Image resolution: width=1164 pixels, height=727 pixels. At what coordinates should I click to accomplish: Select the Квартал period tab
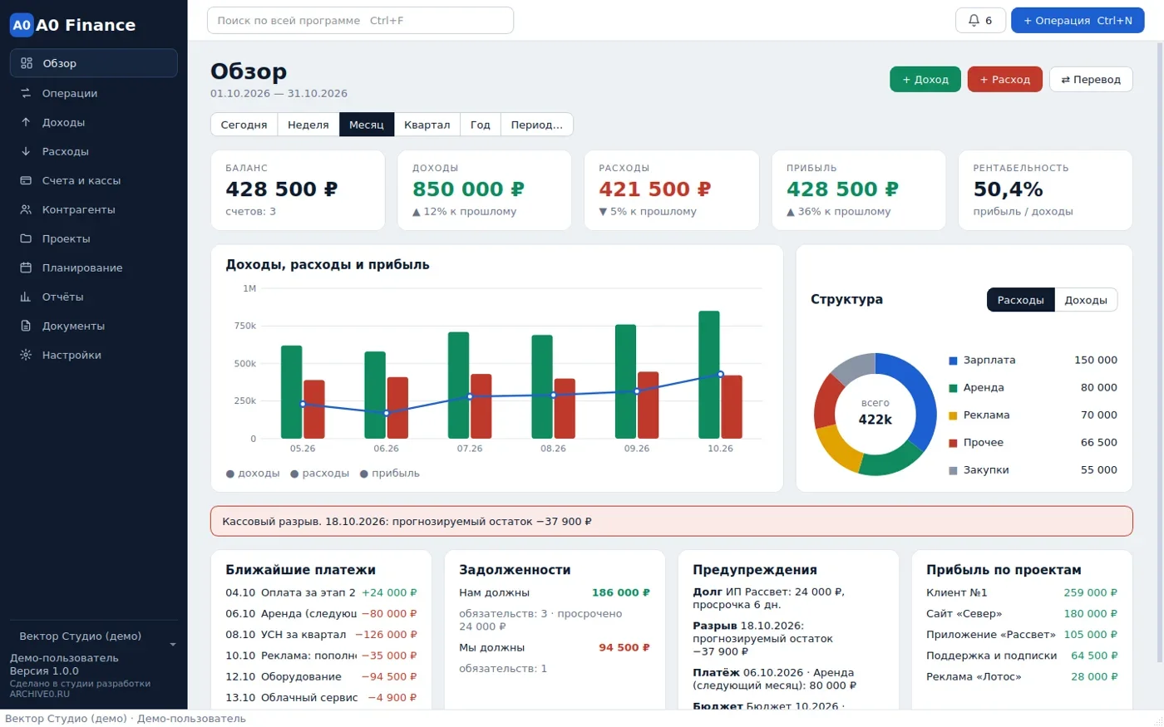pyautogui.click(x=427, y=125)
